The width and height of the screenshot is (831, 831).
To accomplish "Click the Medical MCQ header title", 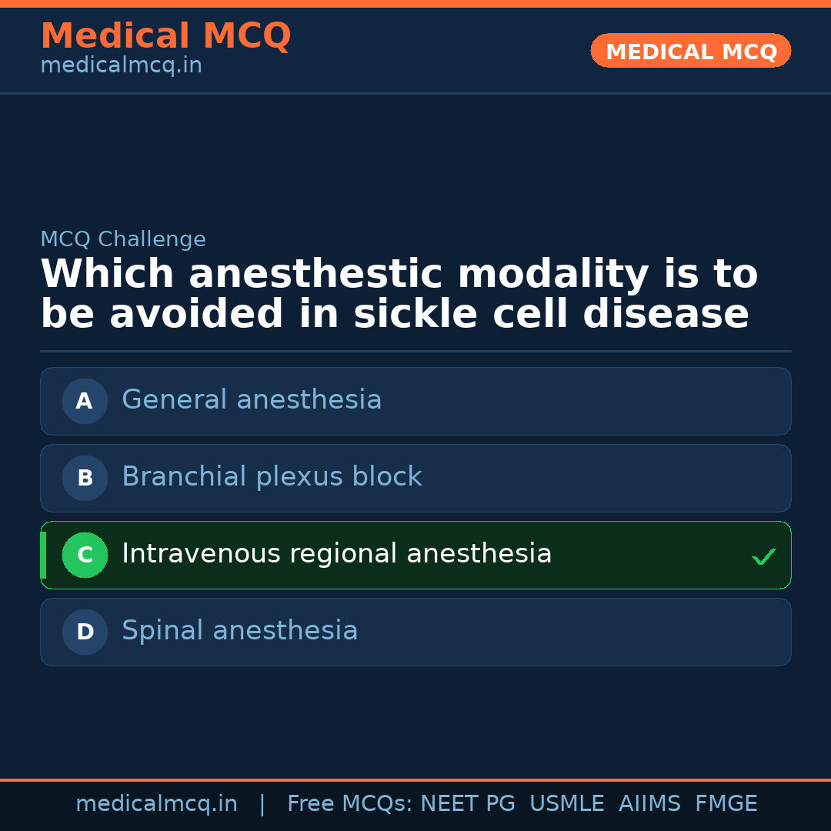I will click(x=165, y=36).
